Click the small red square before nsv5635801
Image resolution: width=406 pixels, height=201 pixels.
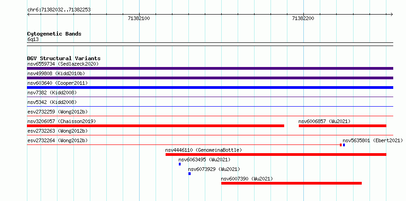341,145
